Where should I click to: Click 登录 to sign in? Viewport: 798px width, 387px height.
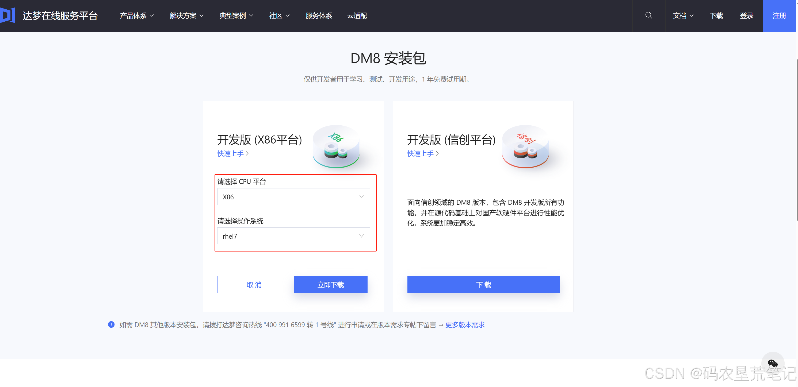pos(747,16)
